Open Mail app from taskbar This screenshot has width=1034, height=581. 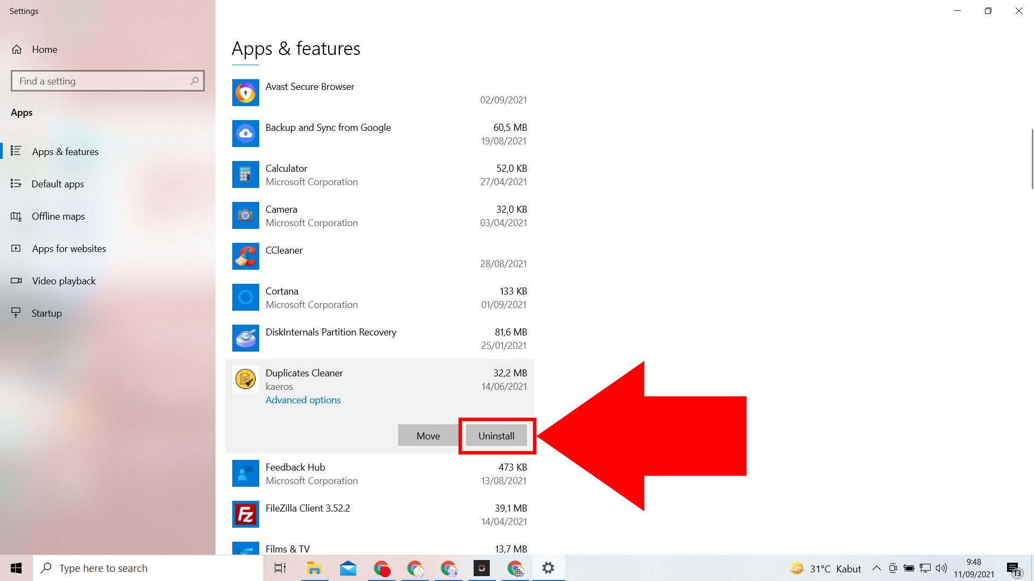[348, 568]
